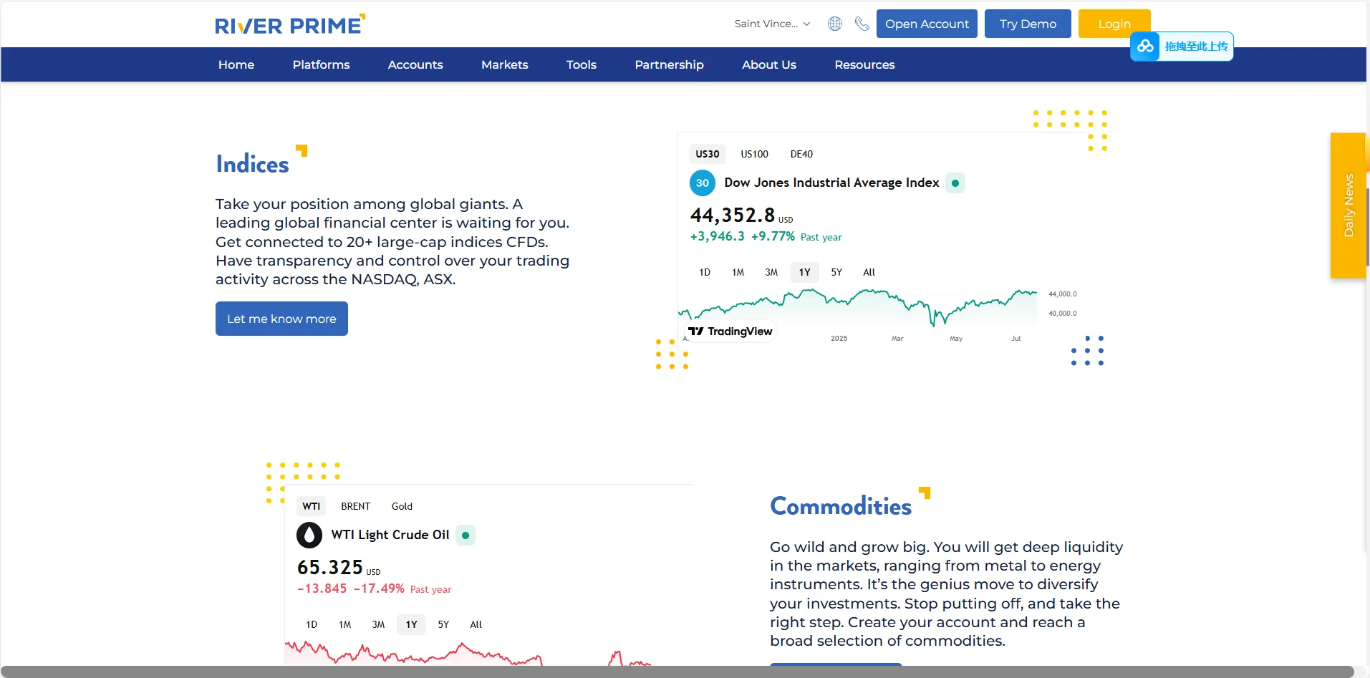Click the WTI price 65.325
1370x678 pixels.
330,567
